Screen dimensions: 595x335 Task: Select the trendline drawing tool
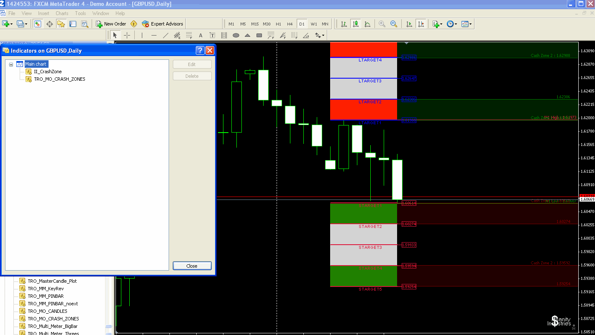pyautogui.click(x=166, y=36)
